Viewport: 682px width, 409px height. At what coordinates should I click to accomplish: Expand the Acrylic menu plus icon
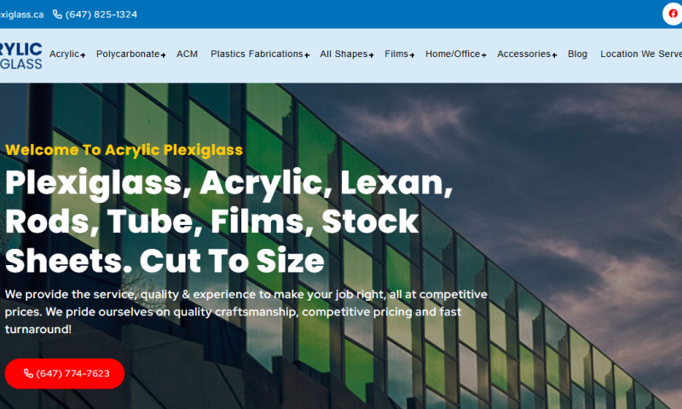pos(83,55)
